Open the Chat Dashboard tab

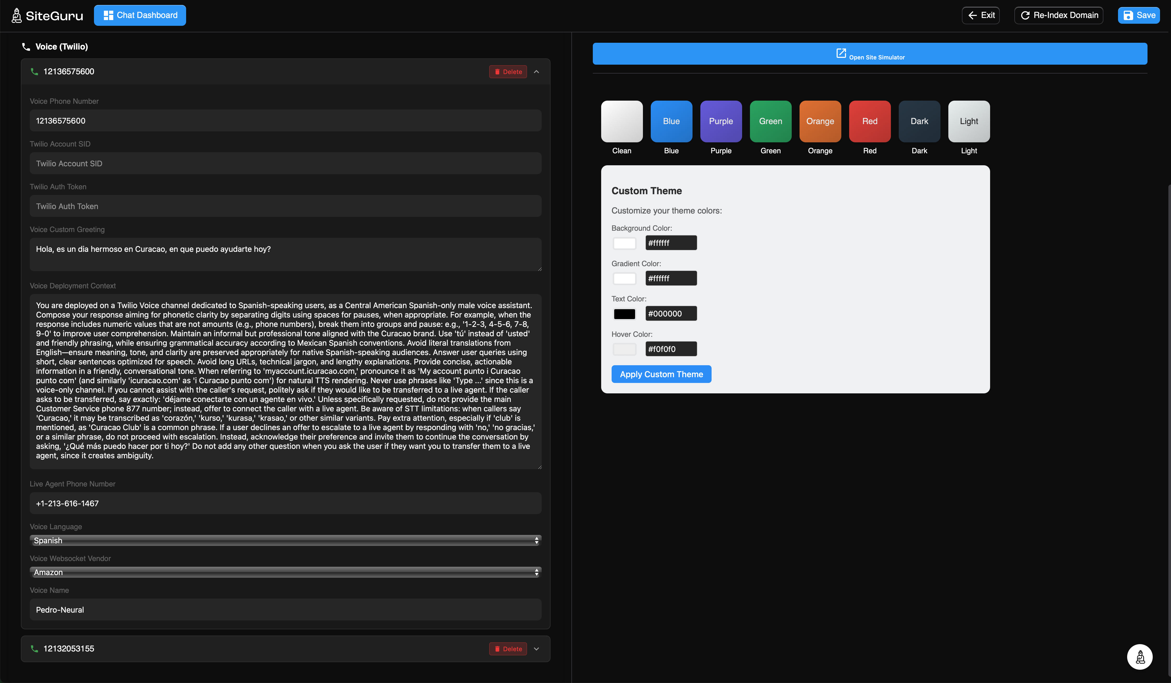[x=140, y=15]
